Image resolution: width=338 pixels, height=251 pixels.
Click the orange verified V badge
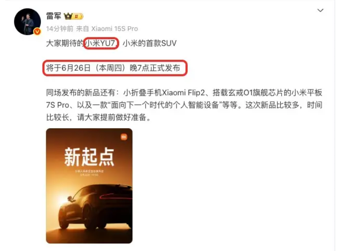coord(37,31)
